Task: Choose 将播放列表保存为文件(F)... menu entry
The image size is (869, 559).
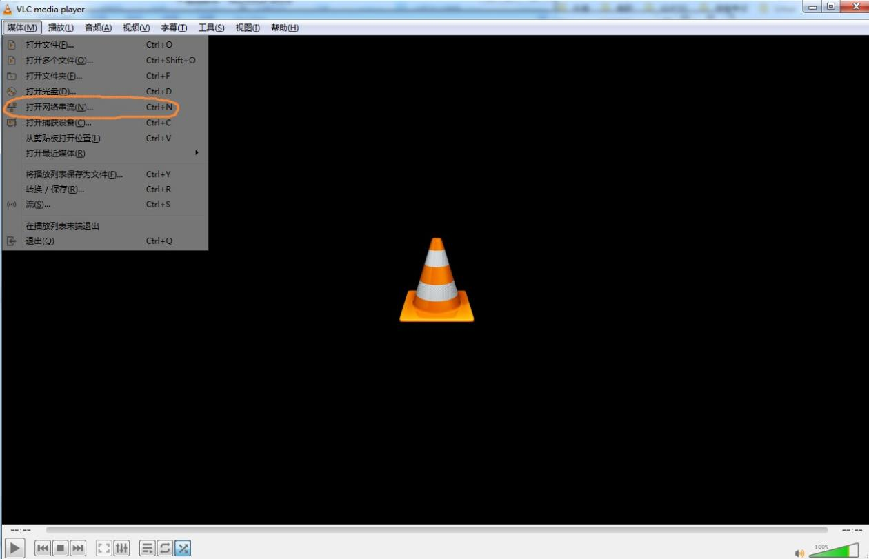Action: (x=105, y=174)
